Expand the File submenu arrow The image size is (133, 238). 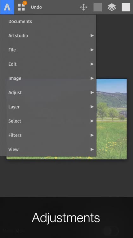tap(92, 50)
